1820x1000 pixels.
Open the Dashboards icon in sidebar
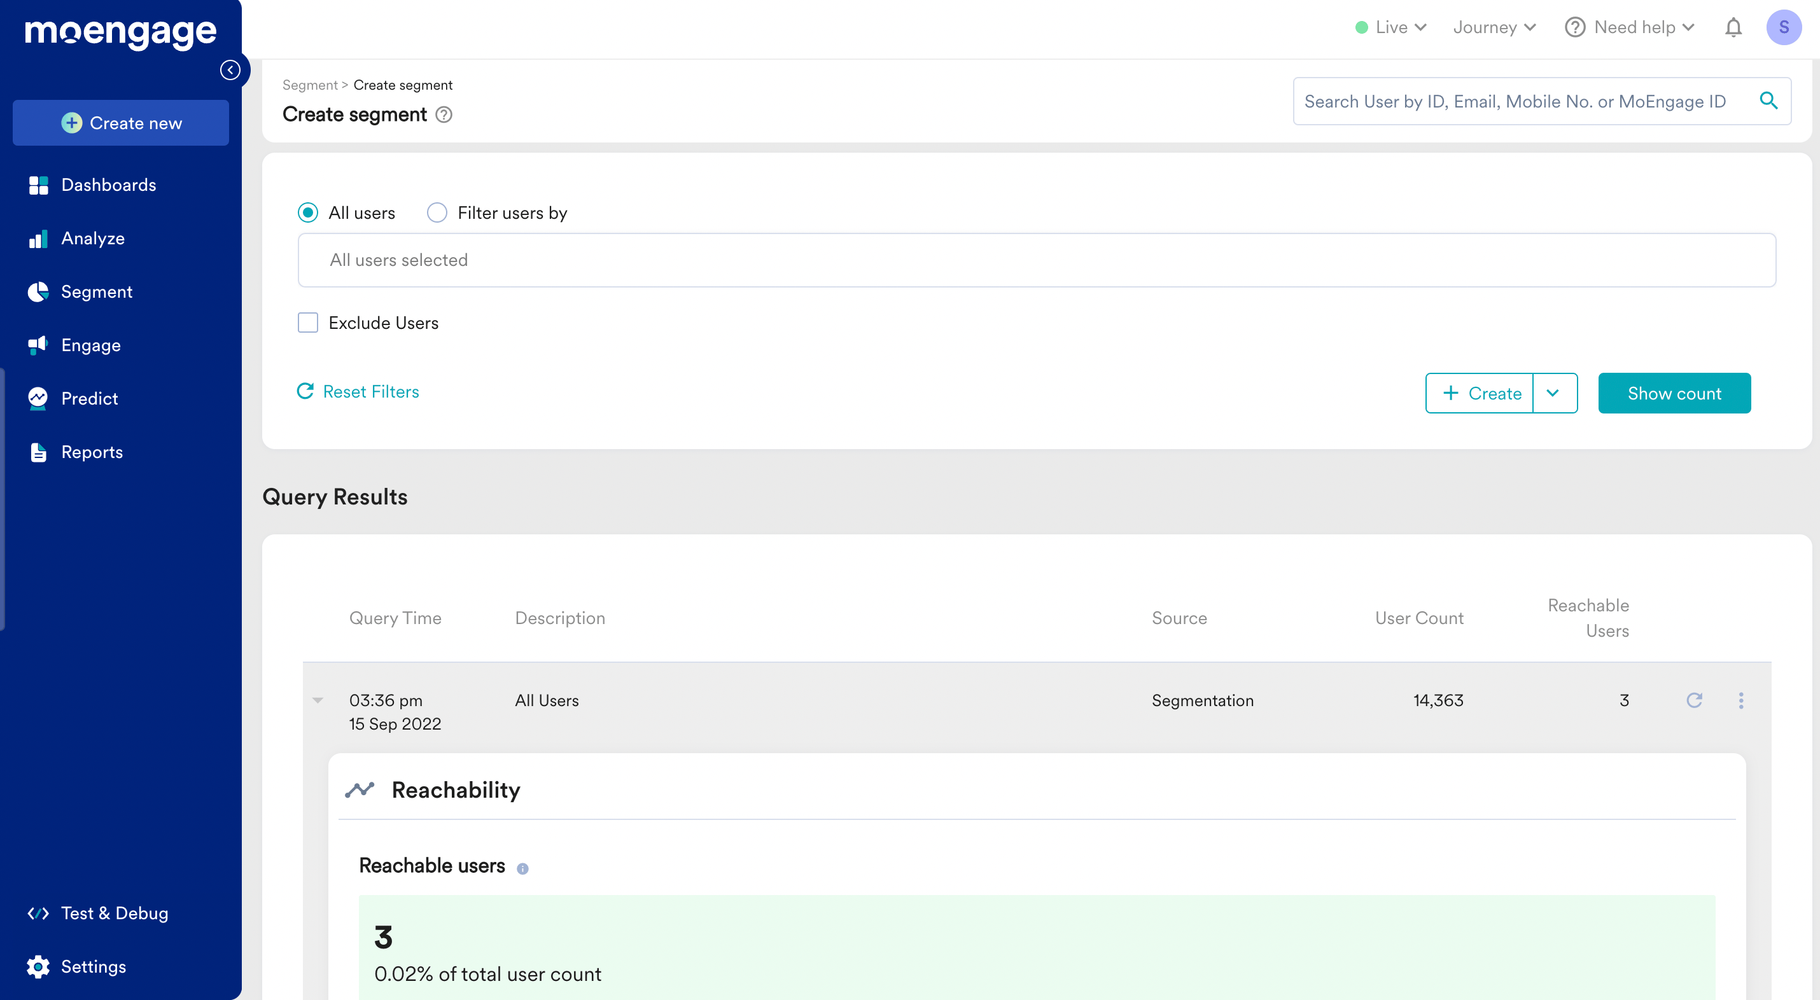point(38,185)
